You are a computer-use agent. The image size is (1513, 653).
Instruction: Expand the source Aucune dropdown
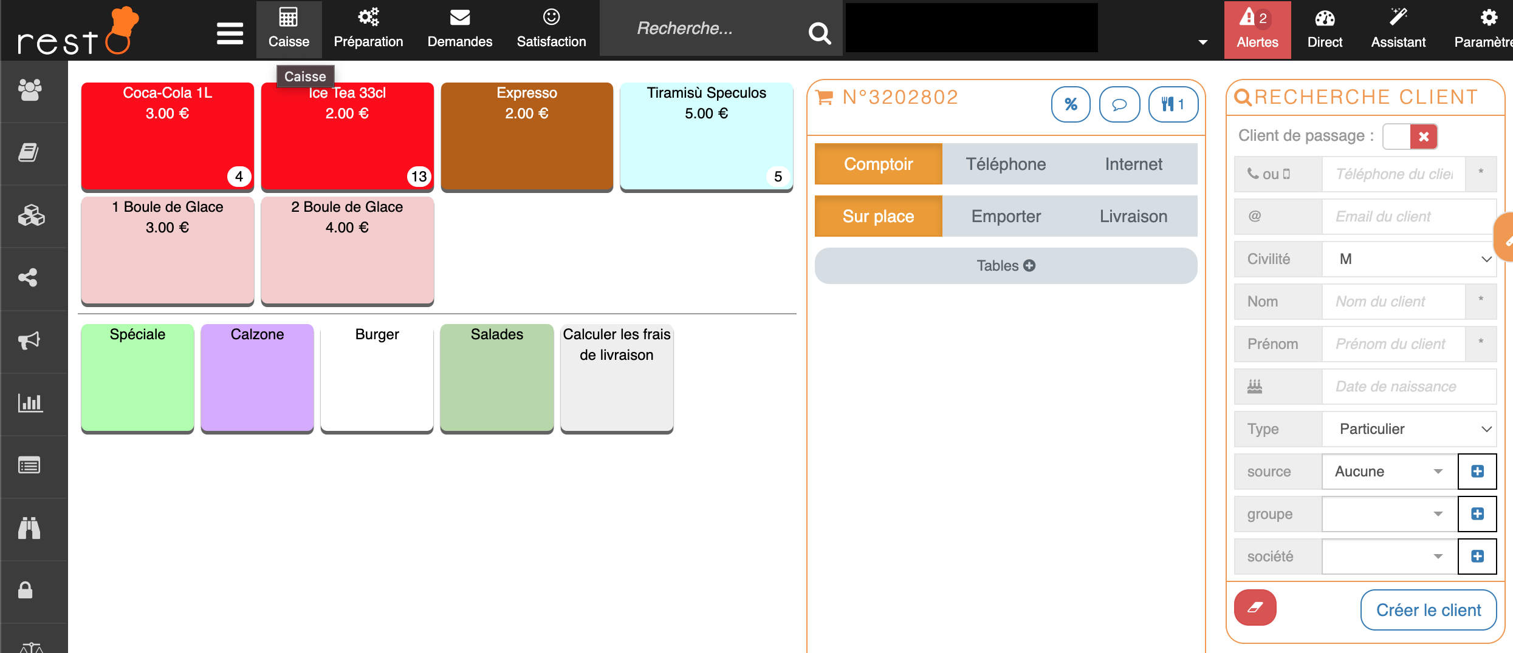click(1389, 472)
